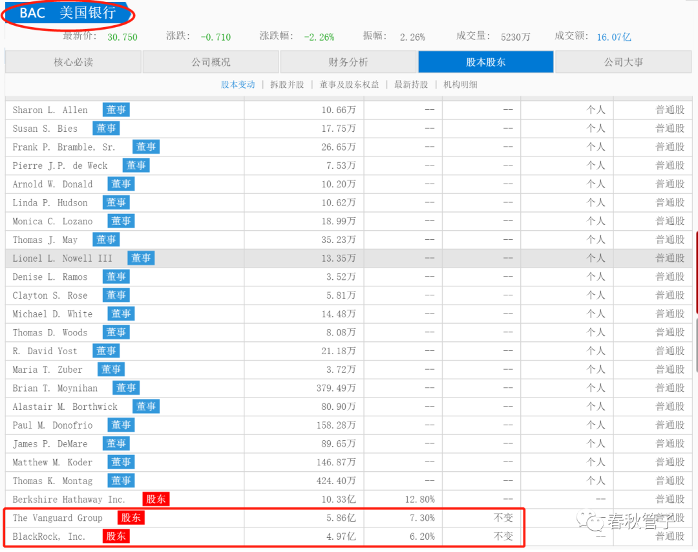Select the name Lionel L. Nowell III

pos(62,258)
